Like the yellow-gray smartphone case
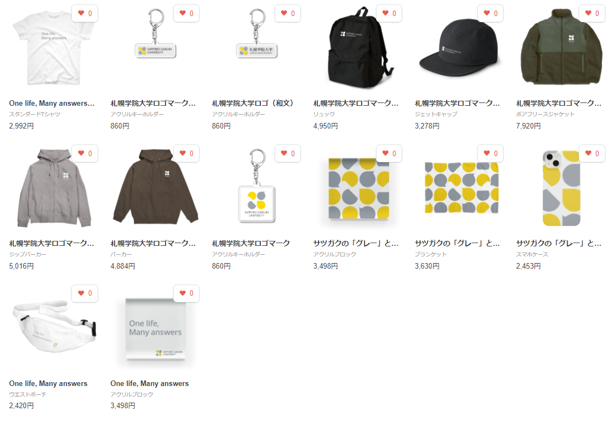This screenshot has height=427, width=612. [x=592, y=153]
